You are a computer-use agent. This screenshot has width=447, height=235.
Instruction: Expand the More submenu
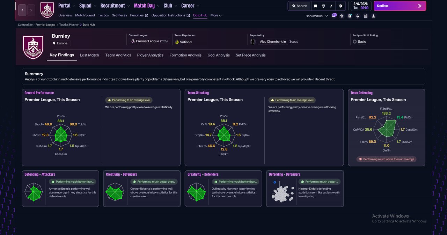(216, 15)
